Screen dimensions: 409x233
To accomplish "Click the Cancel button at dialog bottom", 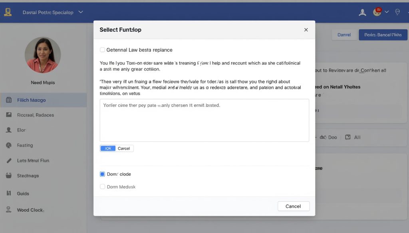I will coord(293,206).
